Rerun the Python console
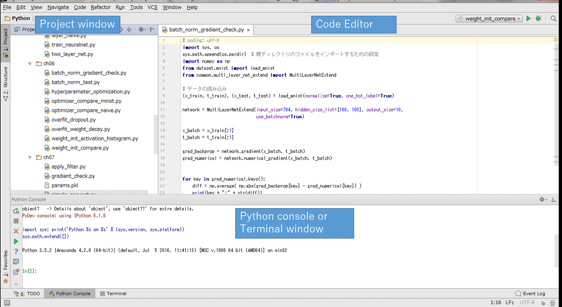 (x=16, y=211)
